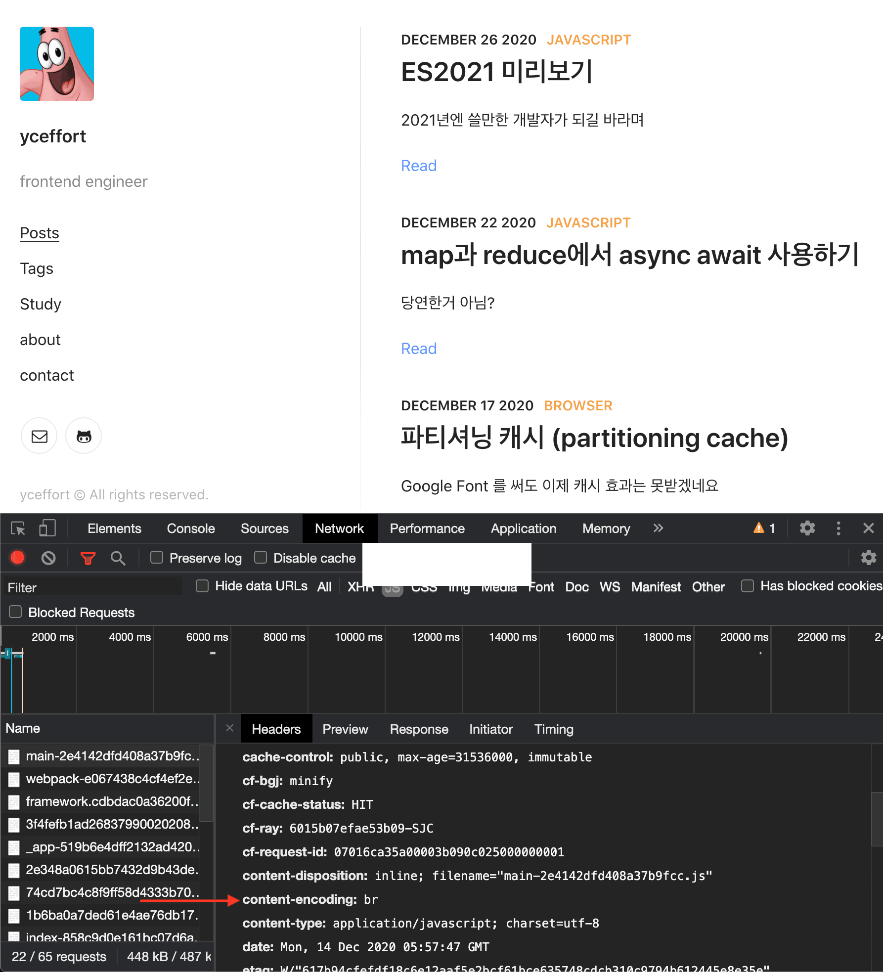Check the Disable cache option

(261, 557)
